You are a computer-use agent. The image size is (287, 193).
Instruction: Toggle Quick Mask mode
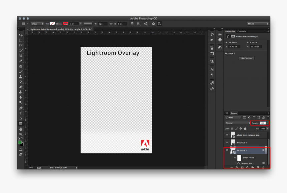(x=21, y=149)
